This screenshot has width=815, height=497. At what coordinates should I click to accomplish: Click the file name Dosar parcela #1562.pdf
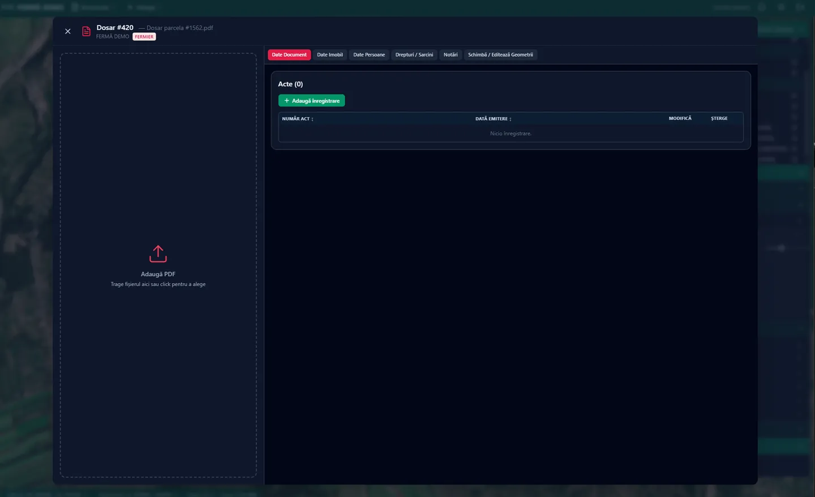coord(180,28)
